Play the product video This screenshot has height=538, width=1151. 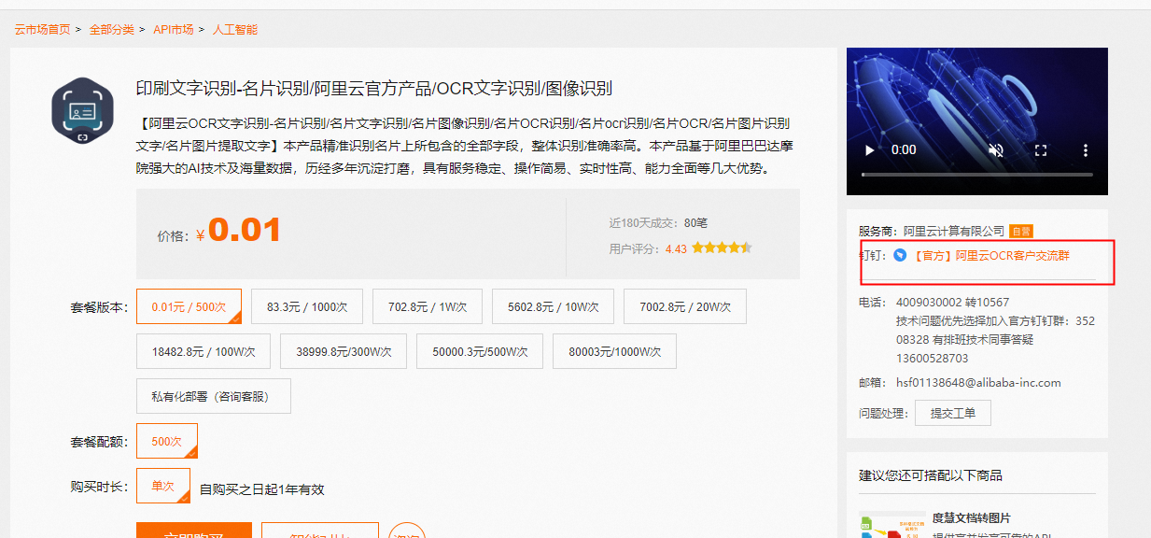click(x=870, y=149)
